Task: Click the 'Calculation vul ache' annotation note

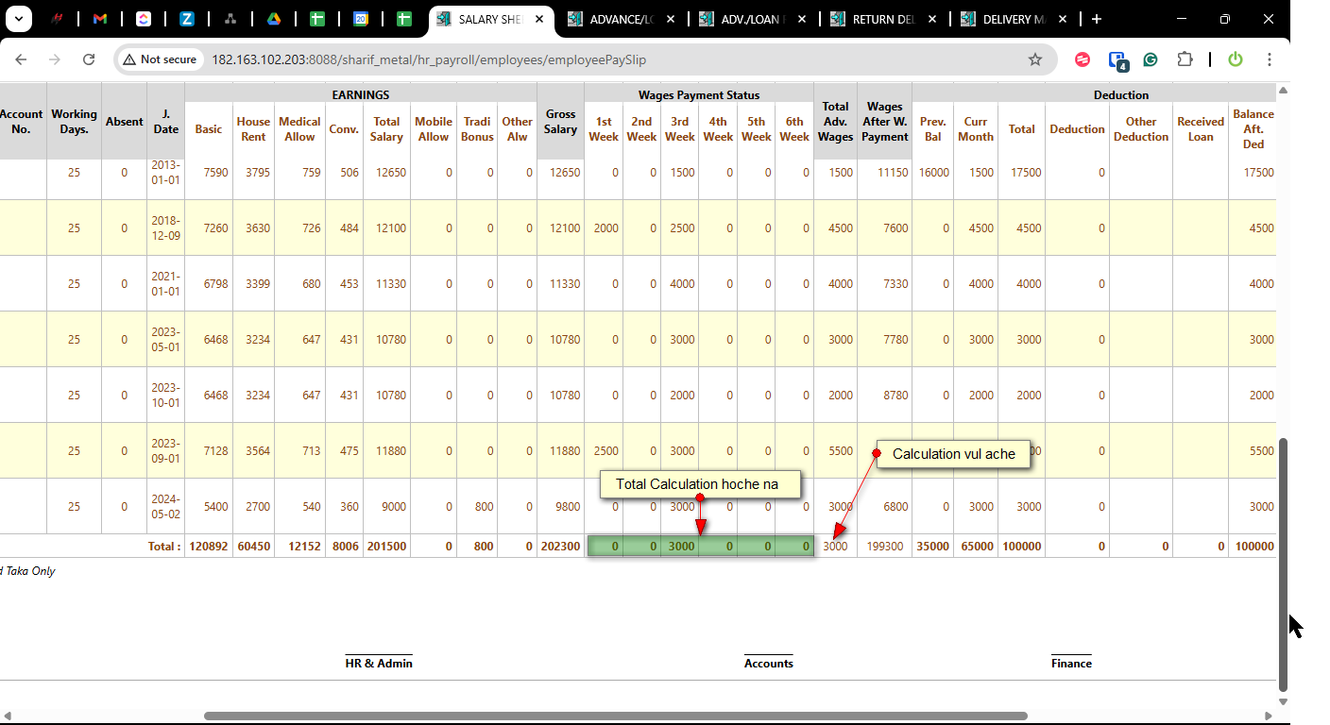Action: point(953,454)
